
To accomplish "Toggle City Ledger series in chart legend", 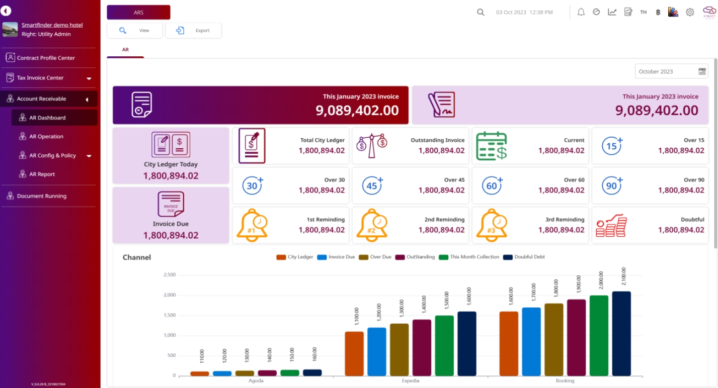I will (x=295, y=257).
